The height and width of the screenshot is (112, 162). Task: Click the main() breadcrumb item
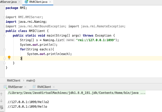(x=31, y=81)
